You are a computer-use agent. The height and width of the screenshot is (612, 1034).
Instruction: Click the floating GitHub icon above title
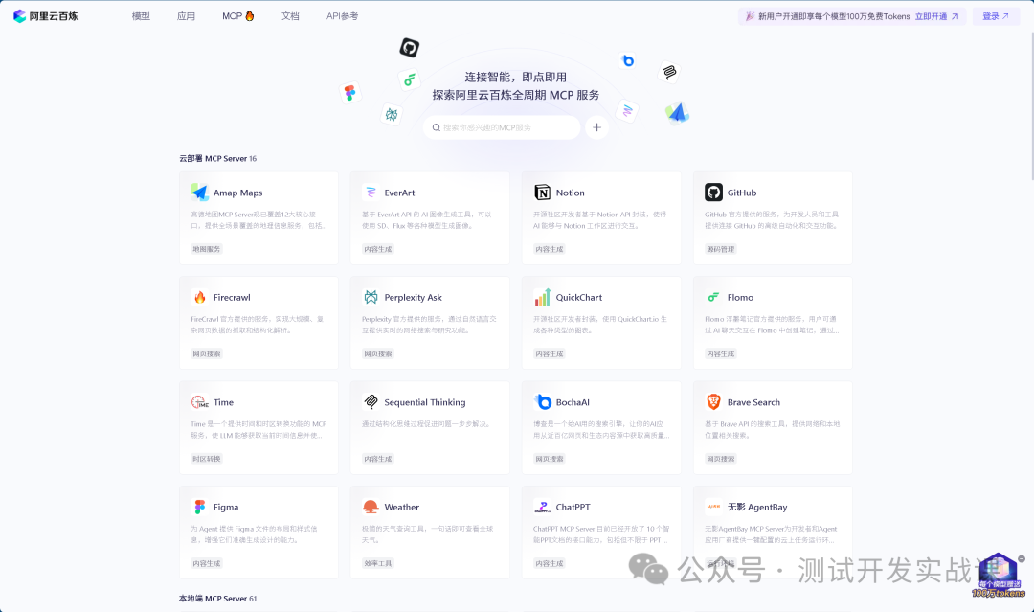click(x=410, y=48)
